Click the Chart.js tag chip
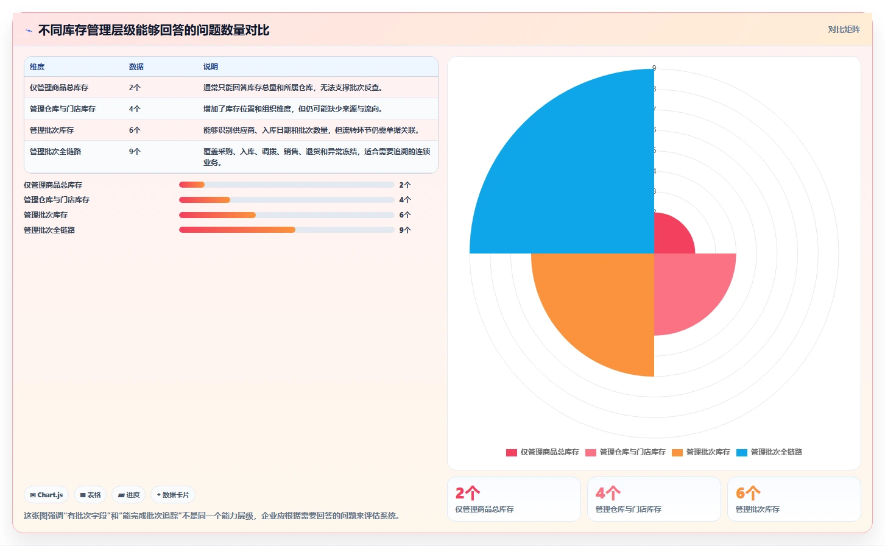 click(x=47, y=495)
